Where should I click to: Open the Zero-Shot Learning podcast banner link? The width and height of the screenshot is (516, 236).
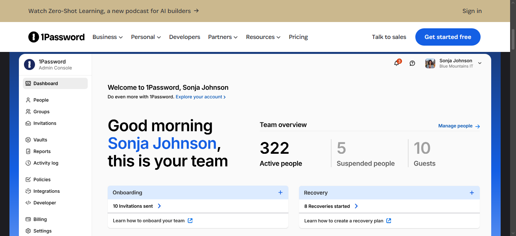114,11
